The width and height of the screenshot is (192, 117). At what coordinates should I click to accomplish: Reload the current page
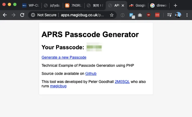[22, 15]
